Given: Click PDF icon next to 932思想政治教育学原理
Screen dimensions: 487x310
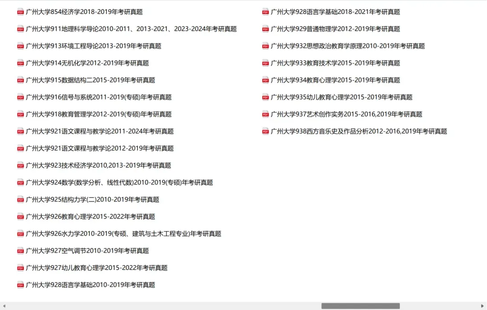Looking at the screenshot, I should coord(266,46).
